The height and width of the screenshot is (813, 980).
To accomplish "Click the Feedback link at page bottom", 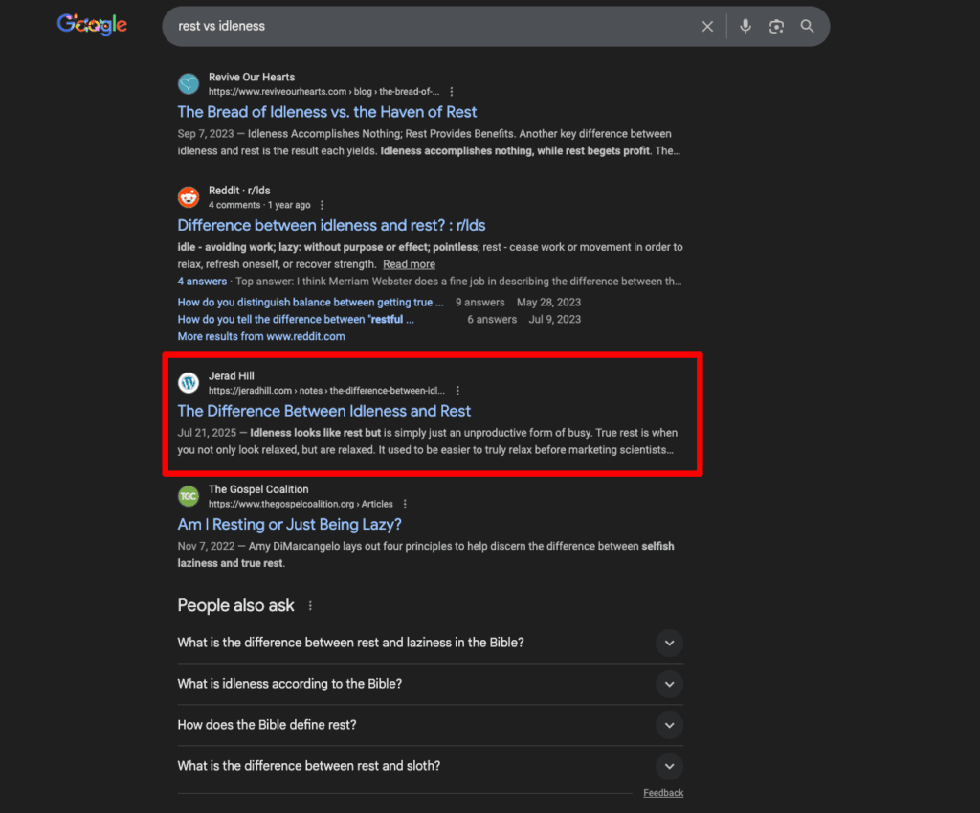I will (663, 792).
